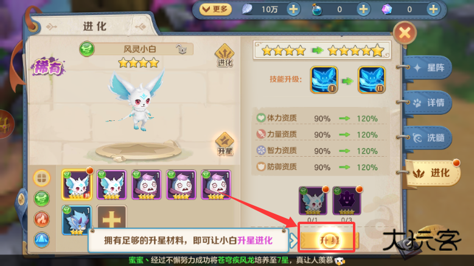Expand the 更多 dropdown in the top bar
This screenshot has height=266, width=474.
(x=215, y=9)
